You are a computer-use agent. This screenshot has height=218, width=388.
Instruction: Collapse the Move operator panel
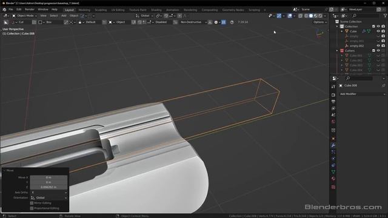[x=4, y=171]
